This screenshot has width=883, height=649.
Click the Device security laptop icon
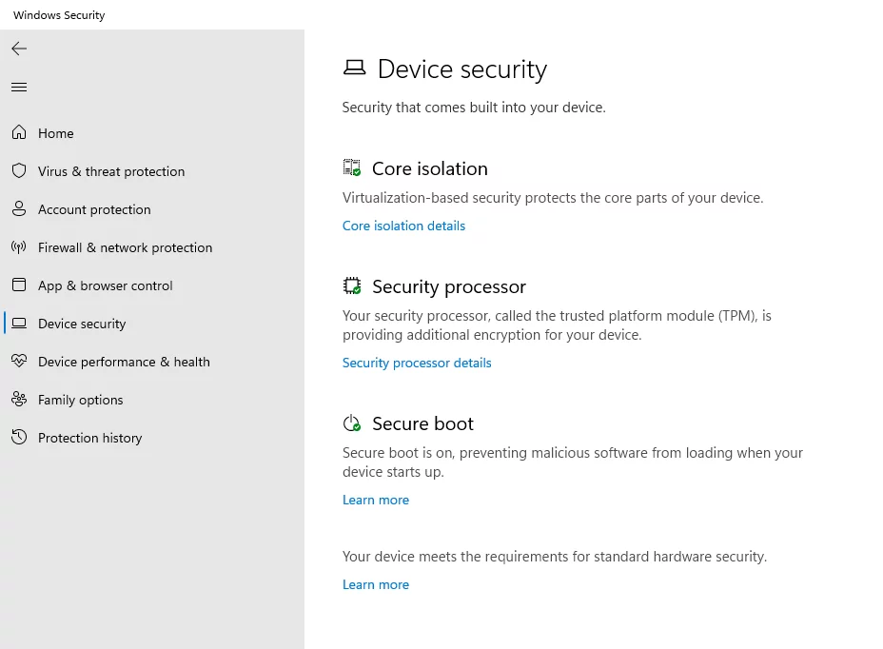click(19, 324)
